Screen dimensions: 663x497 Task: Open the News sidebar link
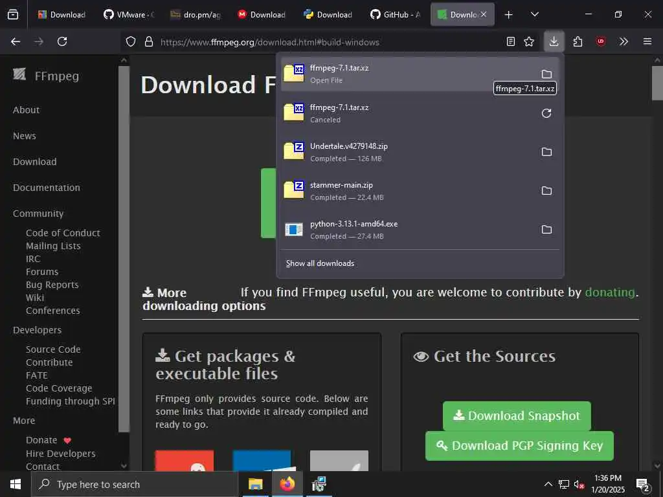coord(25,136)
